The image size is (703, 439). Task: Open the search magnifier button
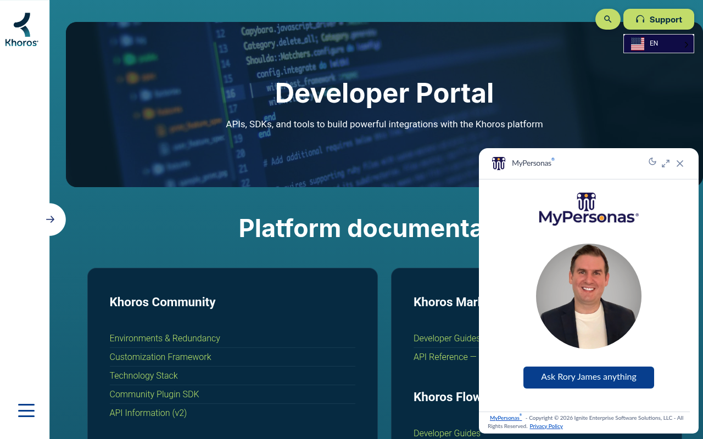pos(608,19)
